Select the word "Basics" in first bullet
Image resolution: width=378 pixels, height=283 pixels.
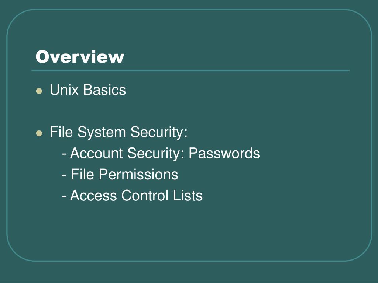tap(104, 90)
